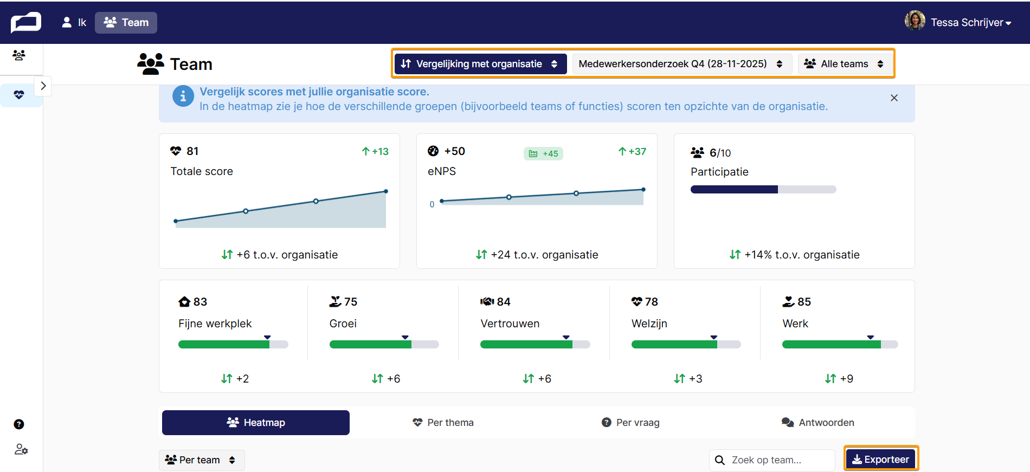The image size is (1030, 472).
Task: Open user settings icon in sidebar
Action: (21, 449)
